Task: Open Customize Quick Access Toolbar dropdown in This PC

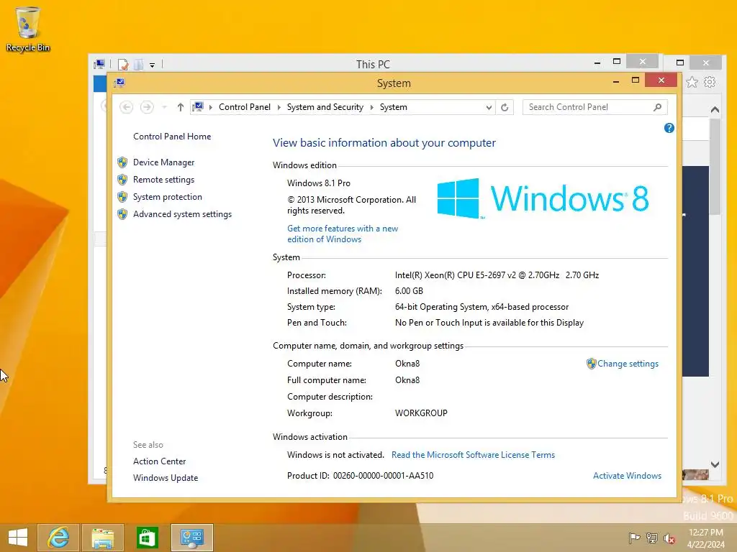Action: pyautogui.click(x=153, y=65)
